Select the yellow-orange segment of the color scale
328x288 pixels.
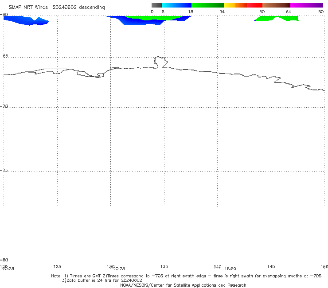(235, 5)
